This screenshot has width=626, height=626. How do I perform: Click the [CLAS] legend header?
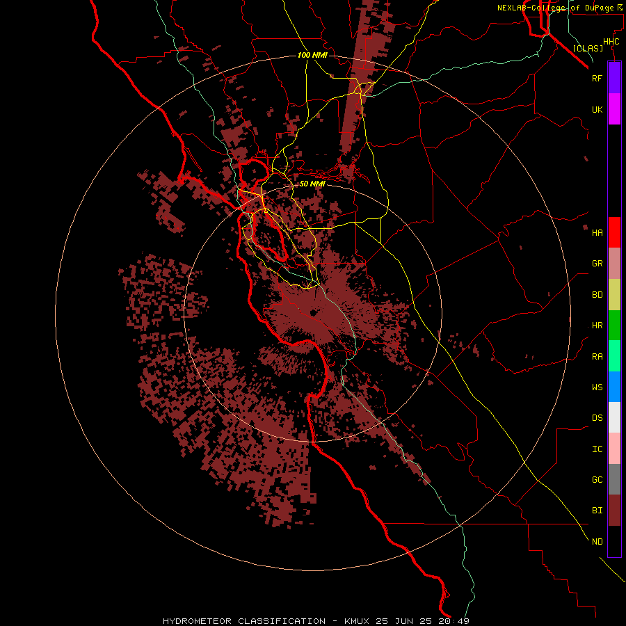(588, 48)
